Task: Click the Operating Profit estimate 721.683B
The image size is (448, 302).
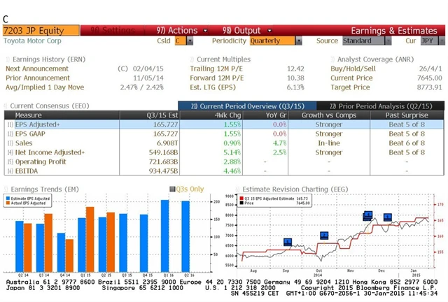Action: 163,162
